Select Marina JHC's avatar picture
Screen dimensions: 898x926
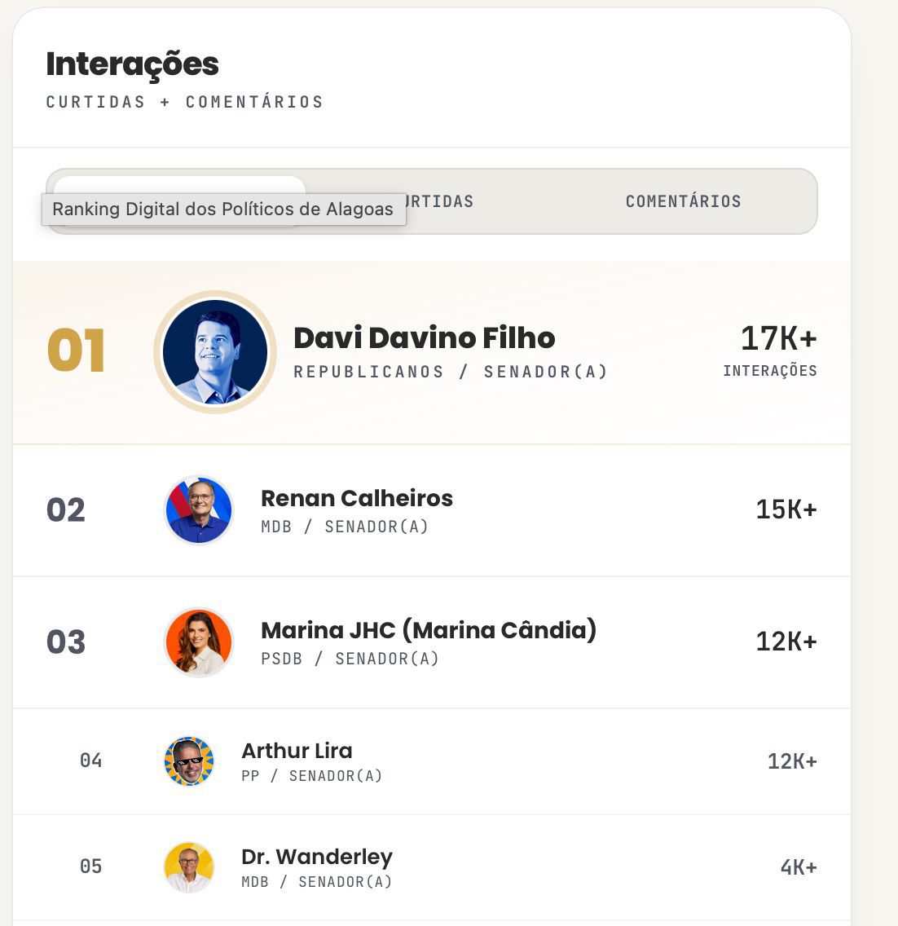[x=198, y=642]
